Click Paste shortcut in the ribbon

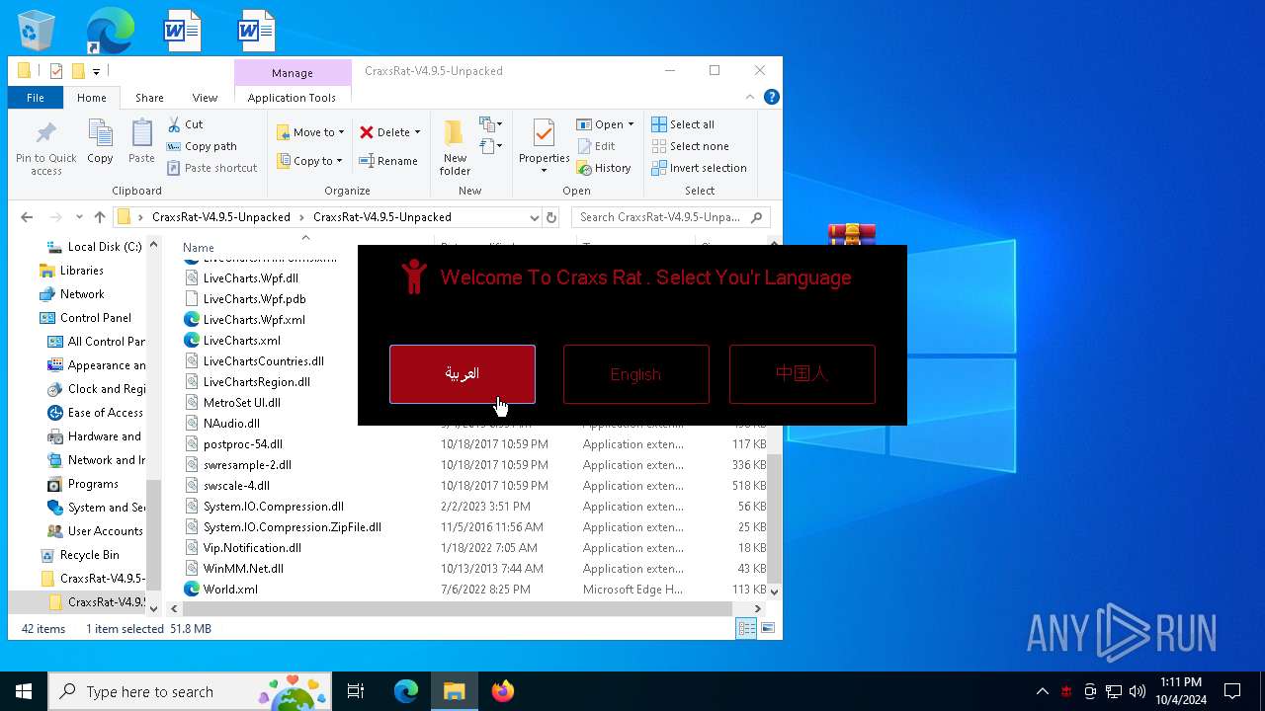(x=211, y=168)
